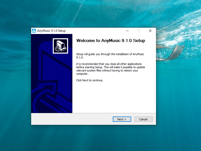Click the "It is recommended" paragraph
Screen dimensions: 201x151
point(111,69)
